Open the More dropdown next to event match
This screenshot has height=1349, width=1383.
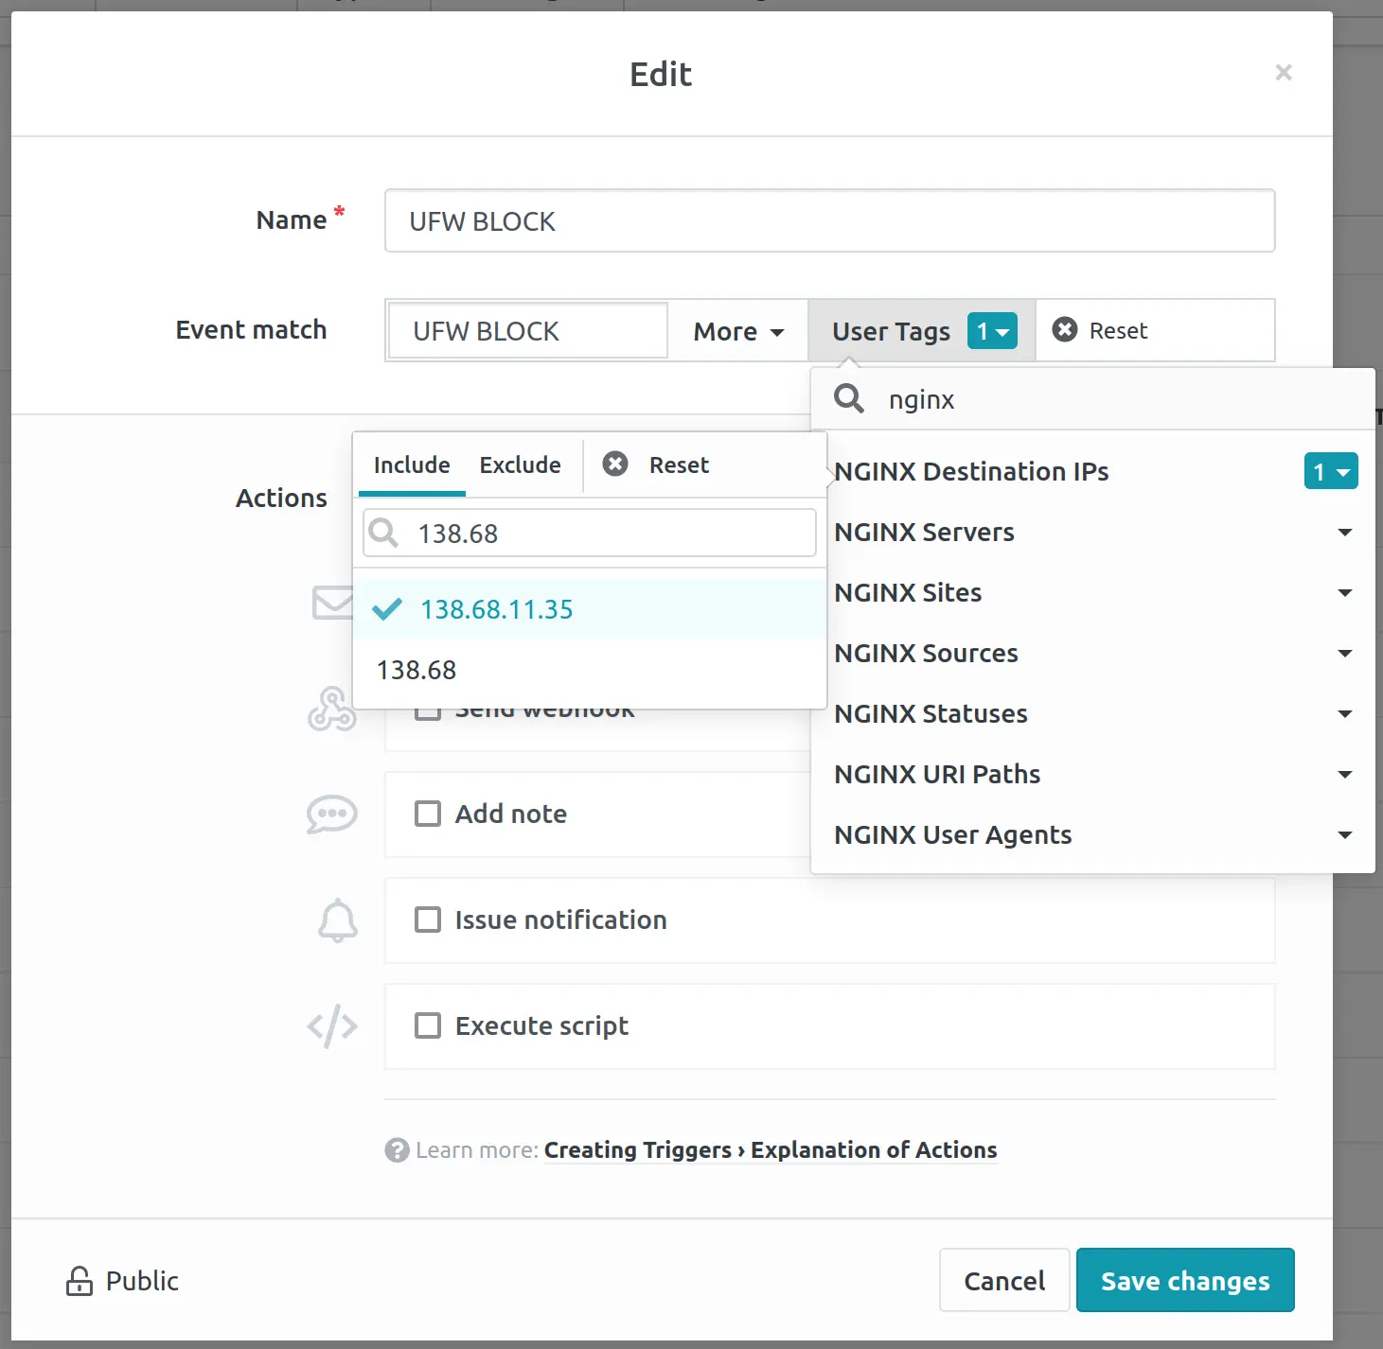click(x=737, y=330)
